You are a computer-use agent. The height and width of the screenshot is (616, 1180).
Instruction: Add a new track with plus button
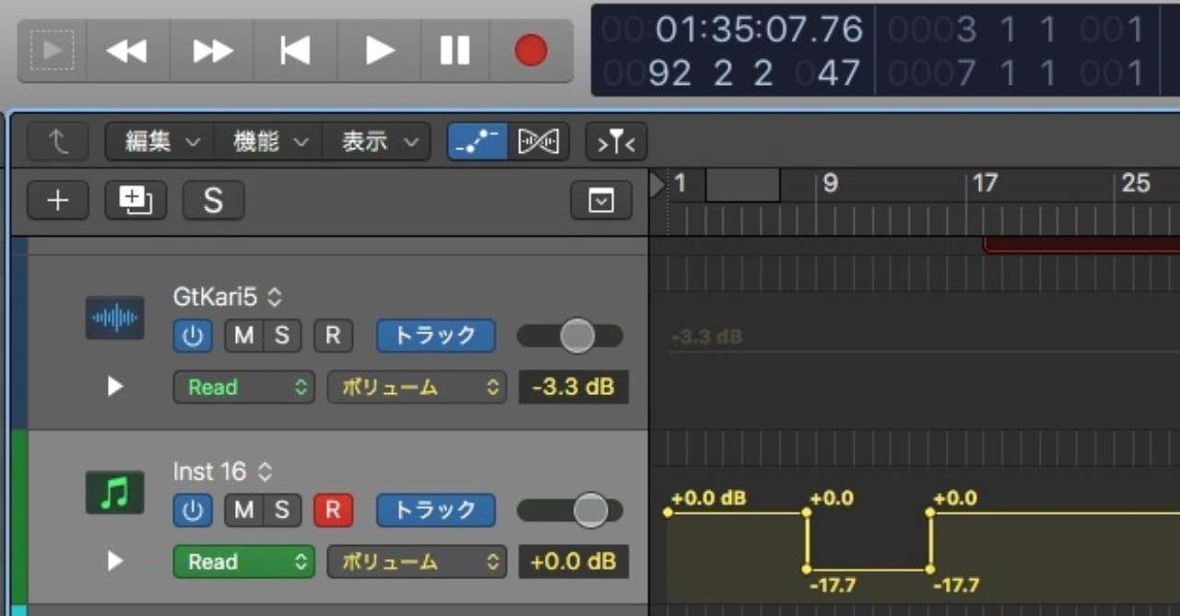pos(58,200)
